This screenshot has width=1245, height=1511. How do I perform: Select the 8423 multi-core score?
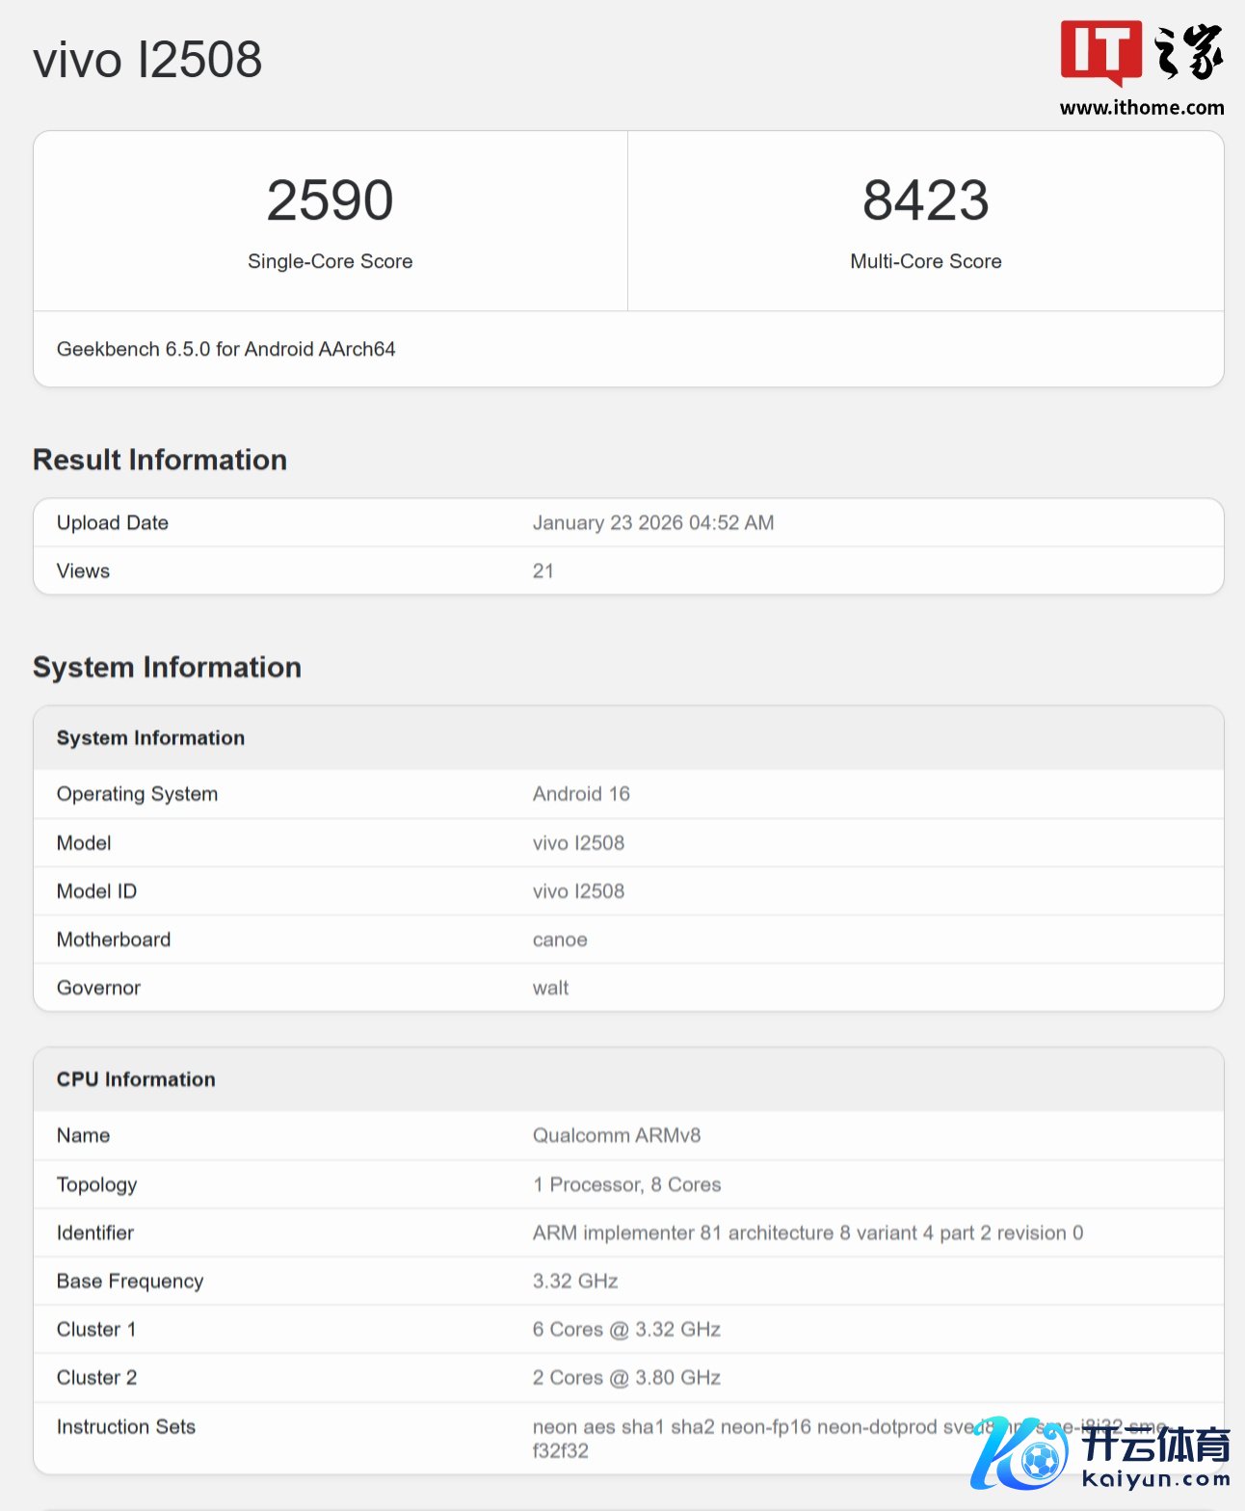point(925,200)
